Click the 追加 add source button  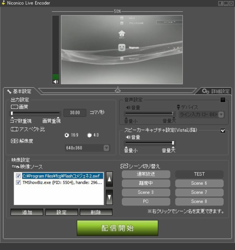click(27, 212)
